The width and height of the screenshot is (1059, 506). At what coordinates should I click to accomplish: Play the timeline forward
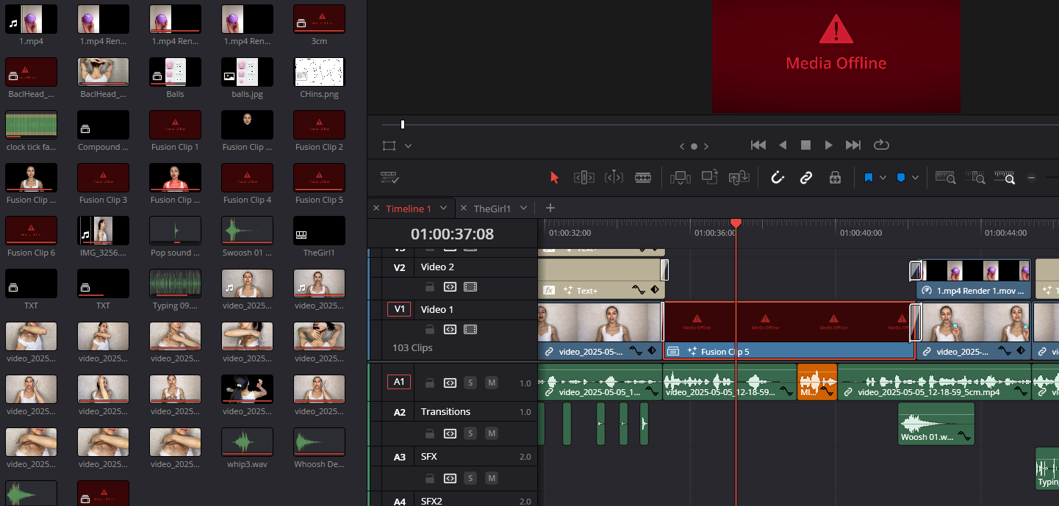tap(828, 145)
